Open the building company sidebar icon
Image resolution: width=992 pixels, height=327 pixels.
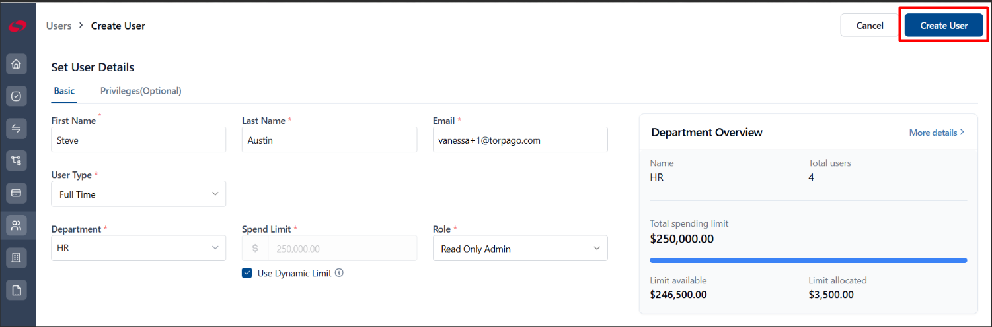tap(17, 258)
